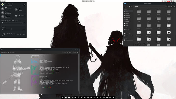Open the keyboard layout flag in the system tray
176x99 pixels.
[163, 1]
